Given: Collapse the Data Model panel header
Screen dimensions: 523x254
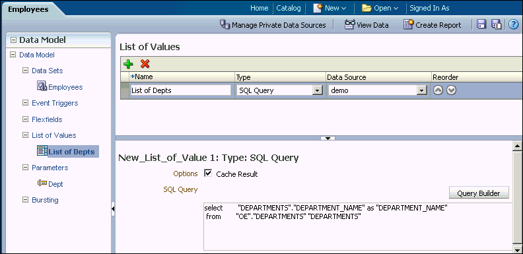Looking at the screenshot, I should pyautogui.click(x=13, y=40).
